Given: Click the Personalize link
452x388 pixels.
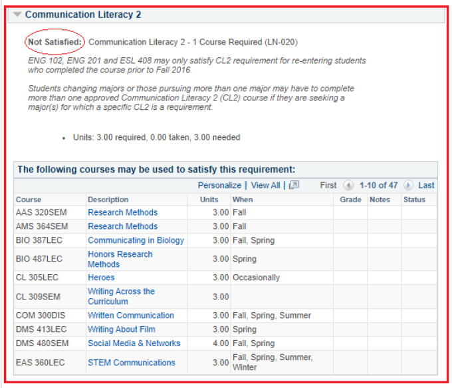Looking at the screenshot, I should 219,185.
